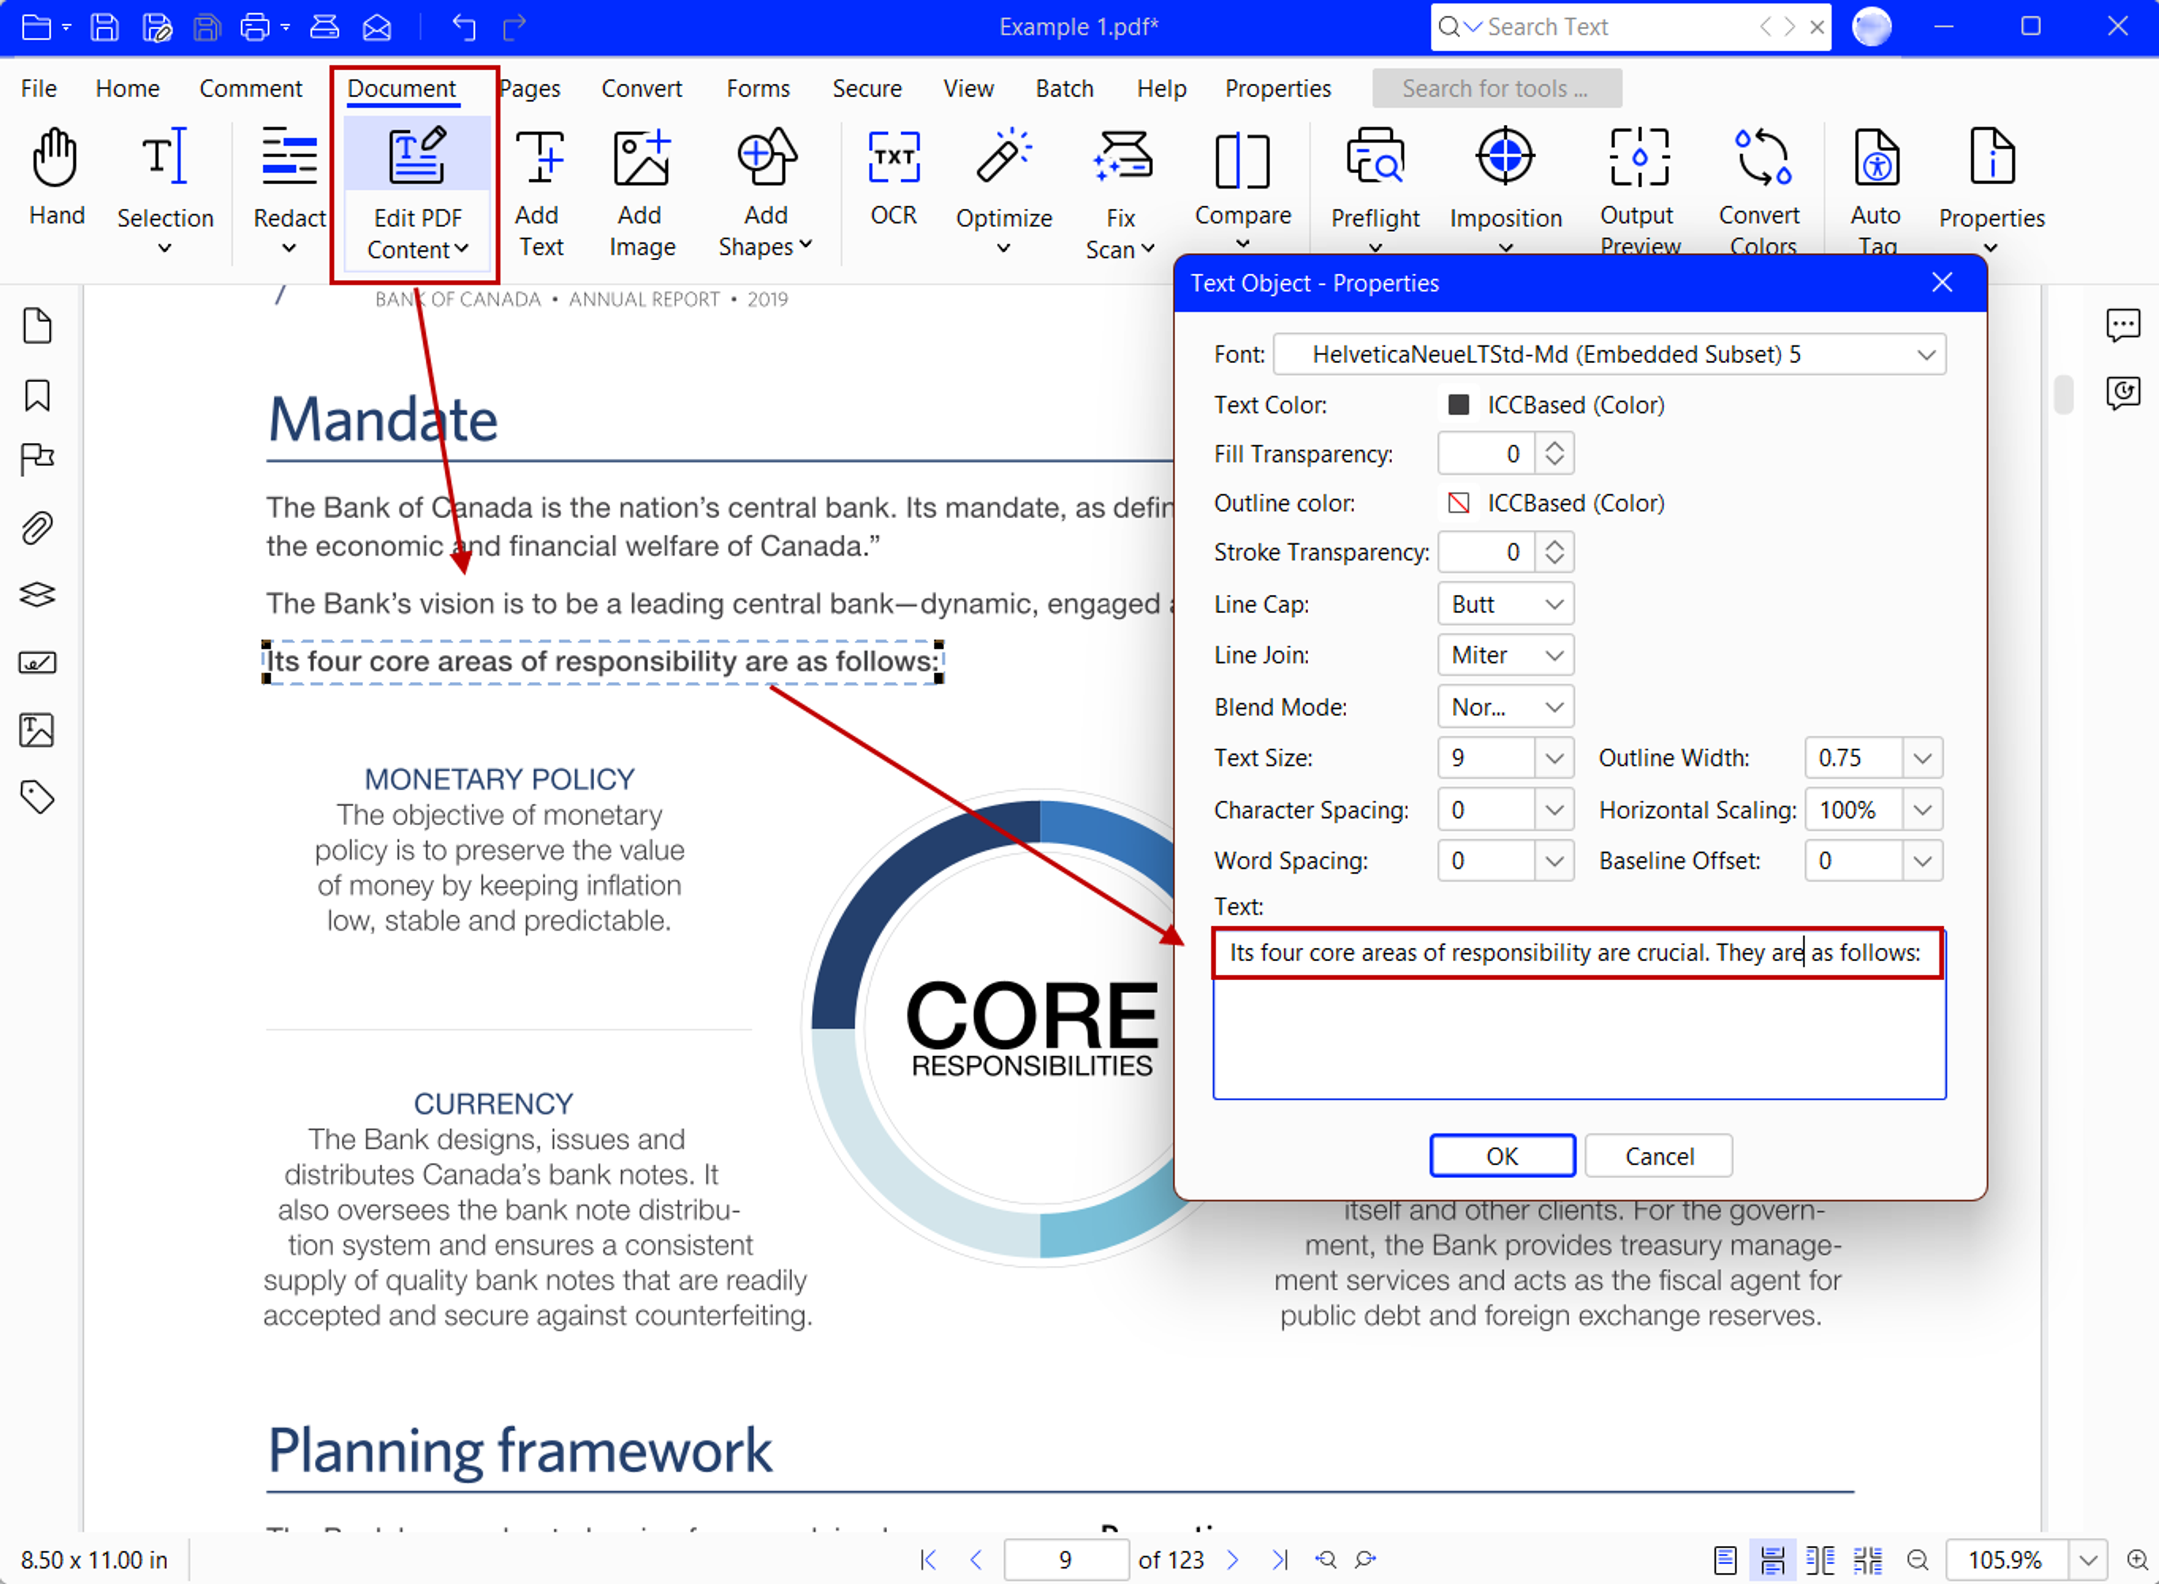Open the Preflight tool

point(1375,190)
